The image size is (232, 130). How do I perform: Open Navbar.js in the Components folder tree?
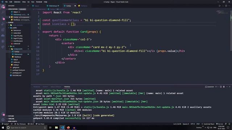point(18,57)
